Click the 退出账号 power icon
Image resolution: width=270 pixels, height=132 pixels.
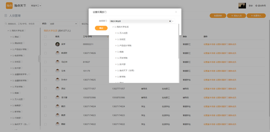(x=256, y=6)
